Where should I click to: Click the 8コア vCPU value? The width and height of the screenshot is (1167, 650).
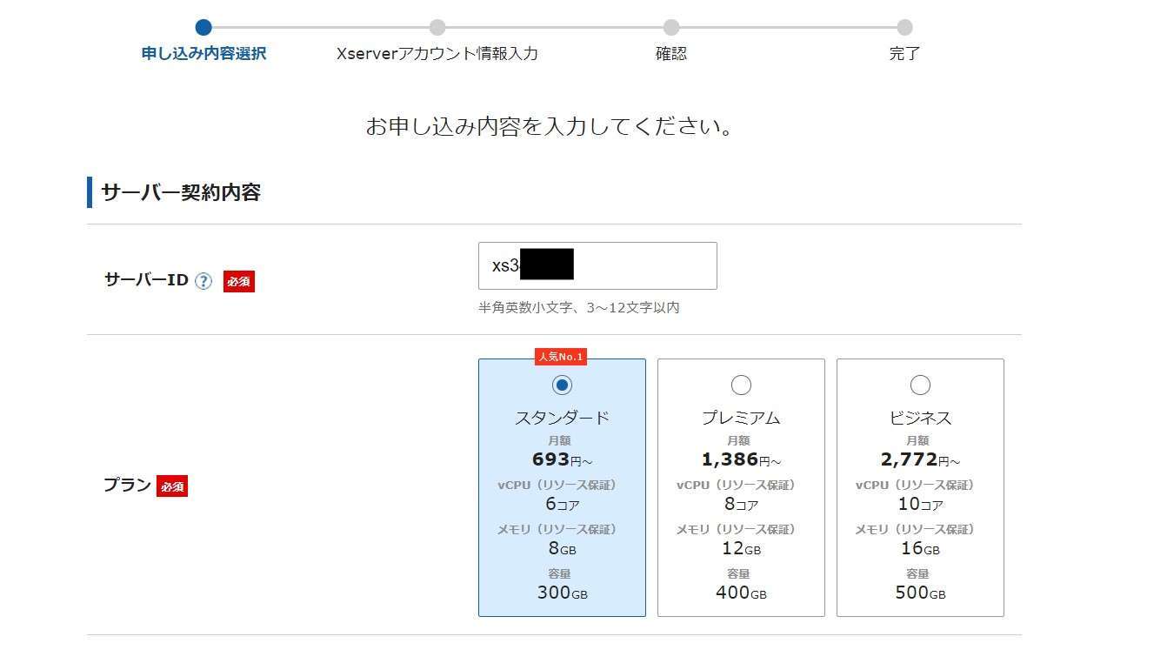[741, 504]
